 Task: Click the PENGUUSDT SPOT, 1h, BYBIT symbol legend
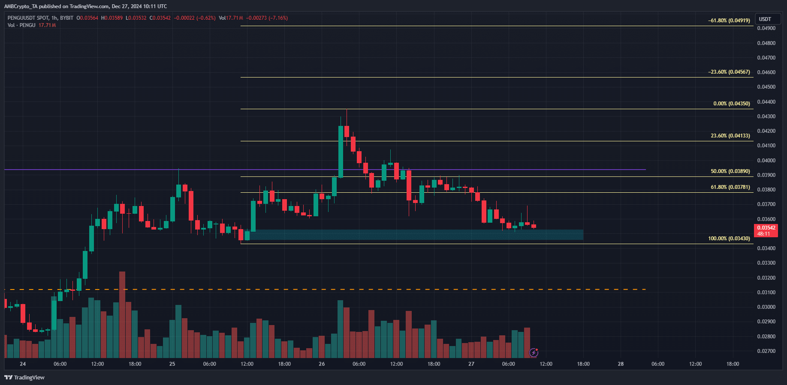(40, 18)
